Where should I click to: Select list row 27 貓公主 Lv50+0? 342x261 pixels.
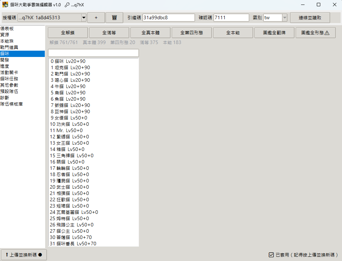tap(93, 231)
